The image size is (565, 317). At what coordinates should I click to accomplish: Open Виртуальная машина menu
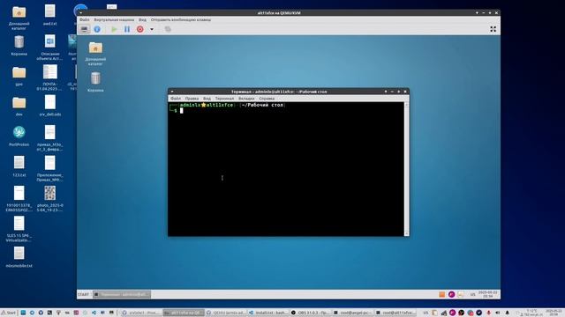114,19
